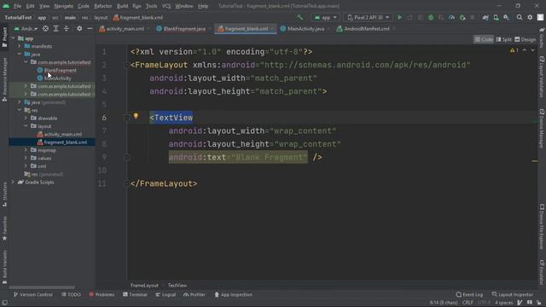Select activity_main.xml in project tree

62,134
